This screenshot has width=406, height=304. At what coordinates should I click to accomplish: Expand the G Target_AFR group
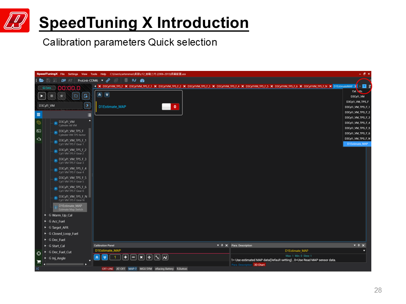click(45, 228)
